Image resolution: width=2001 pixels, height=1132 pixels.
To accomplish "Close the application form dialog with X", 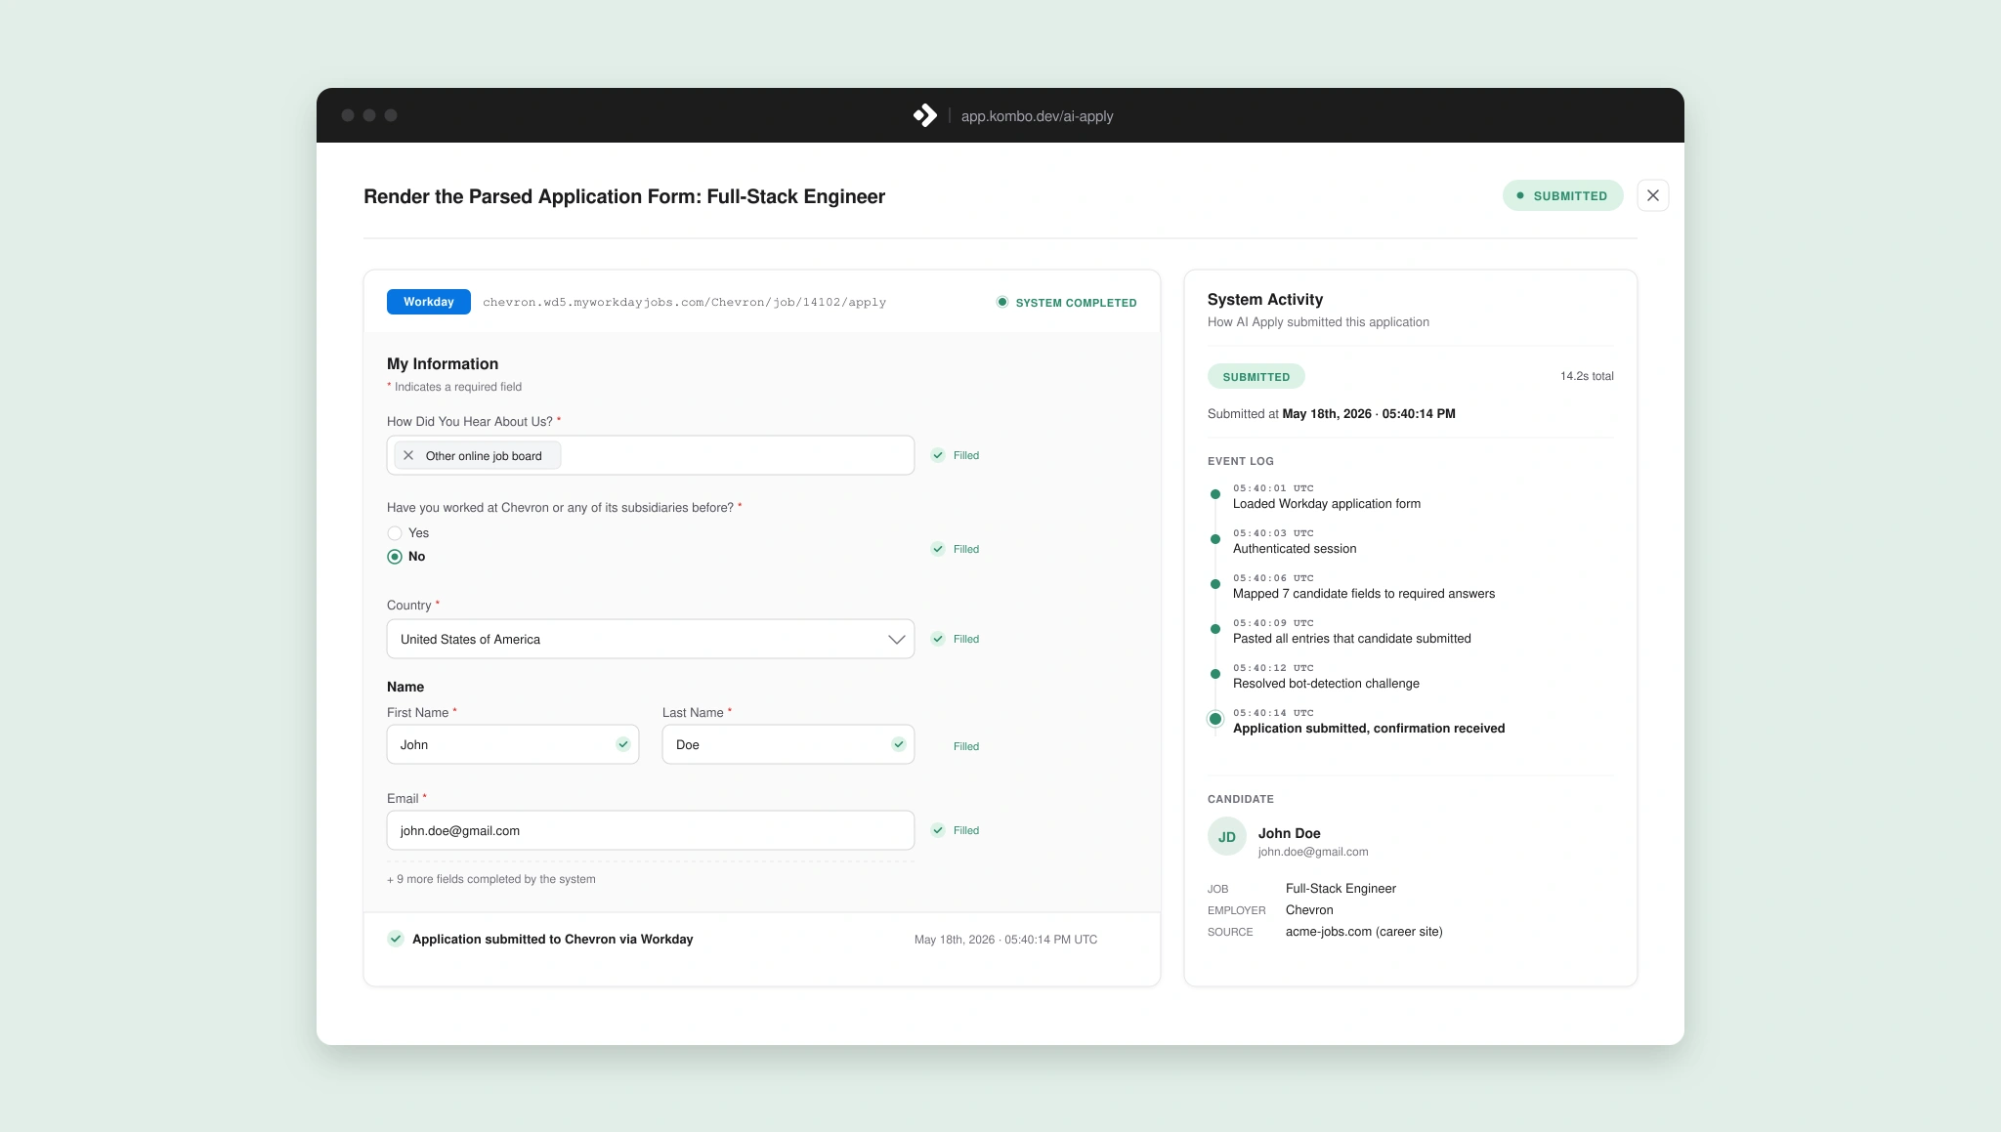I will 1652,195.
